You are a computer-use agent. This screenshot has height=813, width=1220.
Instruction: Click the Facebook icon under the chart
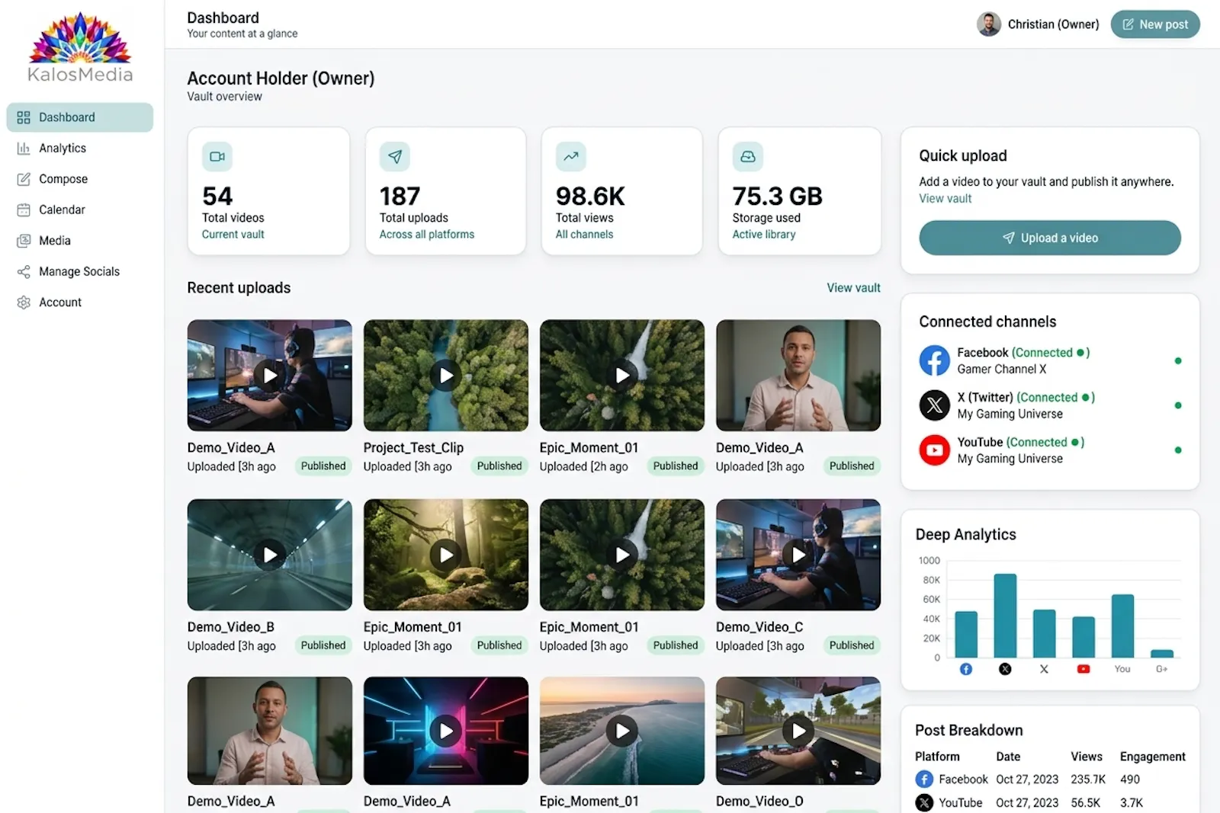[x=966, y=669]
